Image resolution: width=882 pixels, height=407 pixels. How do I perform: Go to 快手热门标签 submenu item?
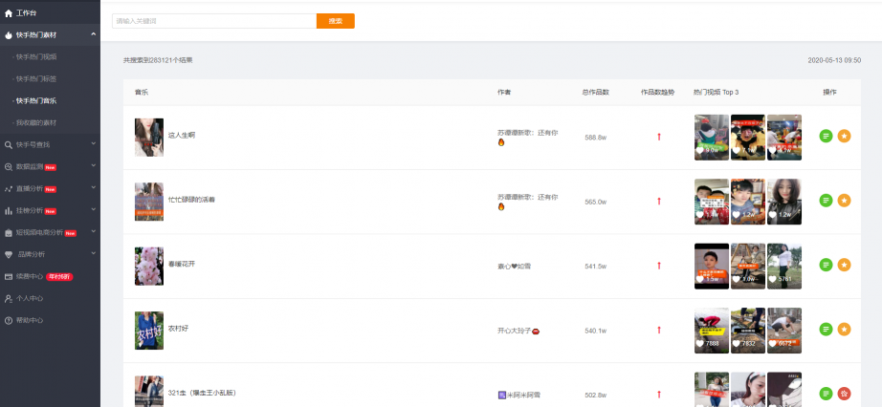36,78
